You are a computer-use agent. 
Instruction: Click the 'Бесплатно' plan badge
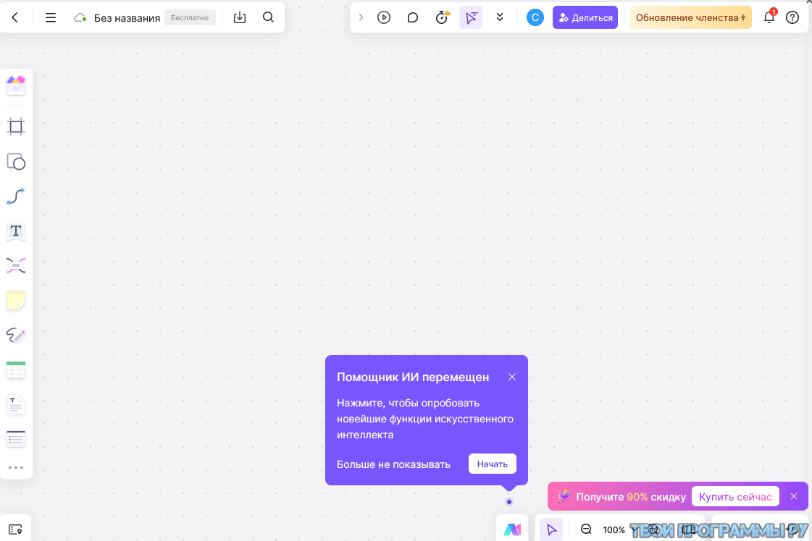(x=190, y=17)
